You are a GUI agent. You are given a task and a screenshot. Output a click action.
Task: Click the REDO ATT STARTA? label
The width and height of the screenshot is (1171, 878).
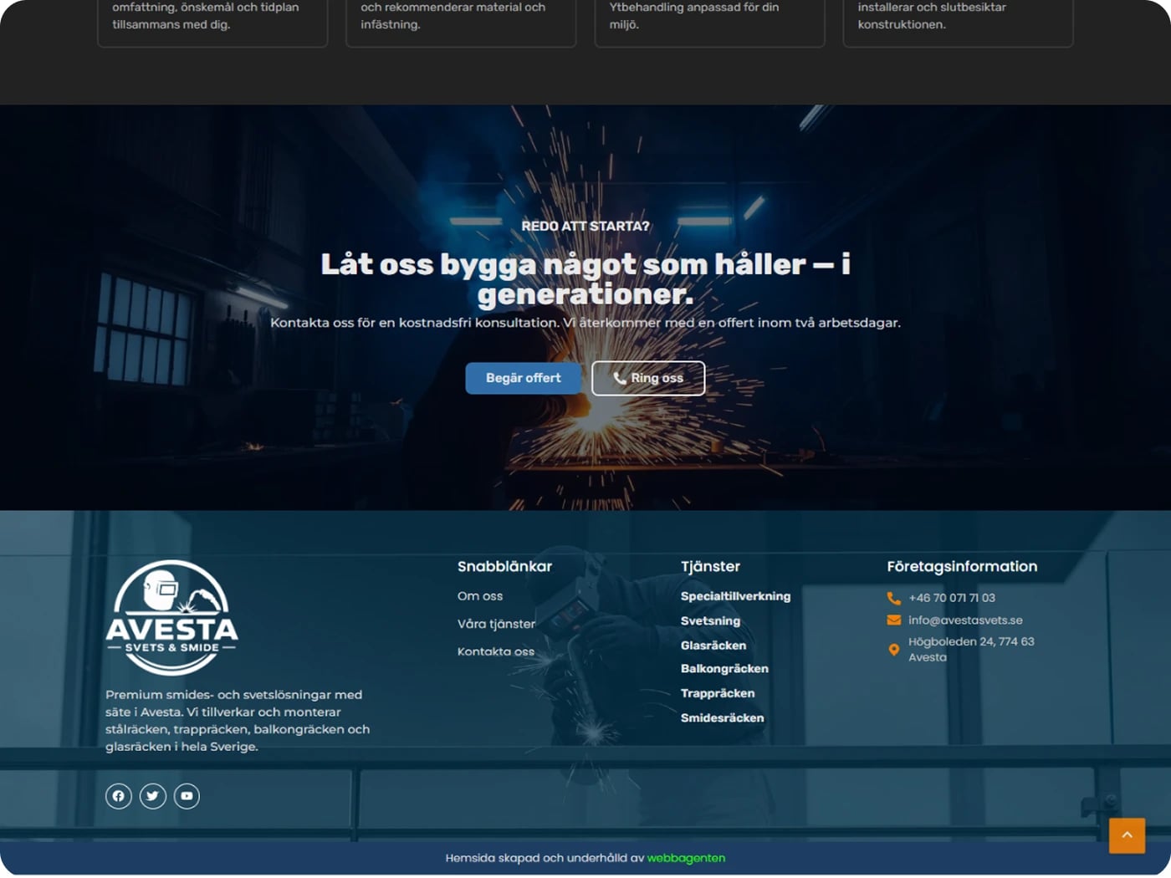[585, 226]
